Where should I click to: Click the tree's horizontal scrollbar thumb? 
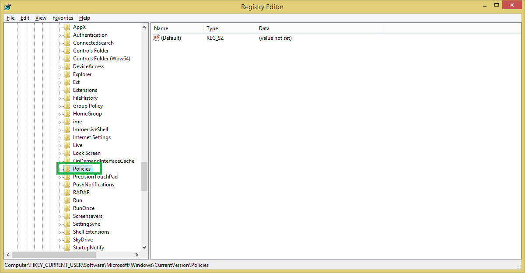coord(53,255)
